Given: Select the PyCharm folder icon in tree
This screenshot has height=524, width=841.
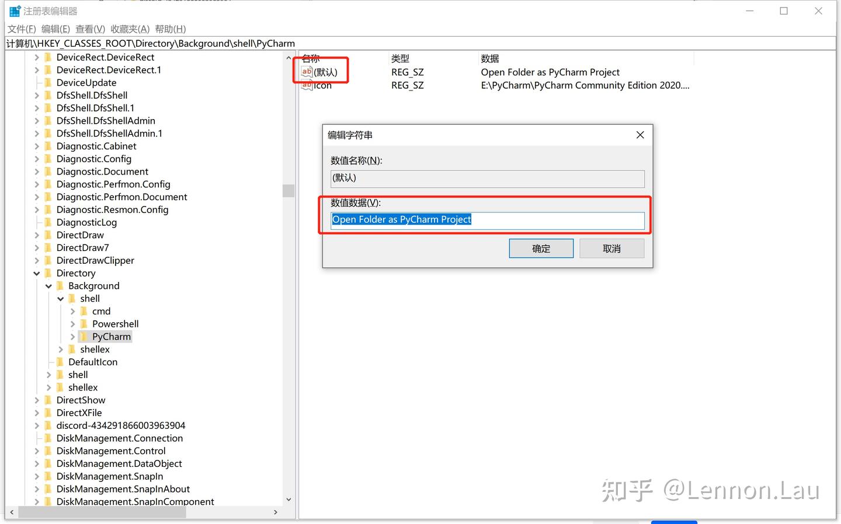Looking at the screenshot, I should (83, 336).
